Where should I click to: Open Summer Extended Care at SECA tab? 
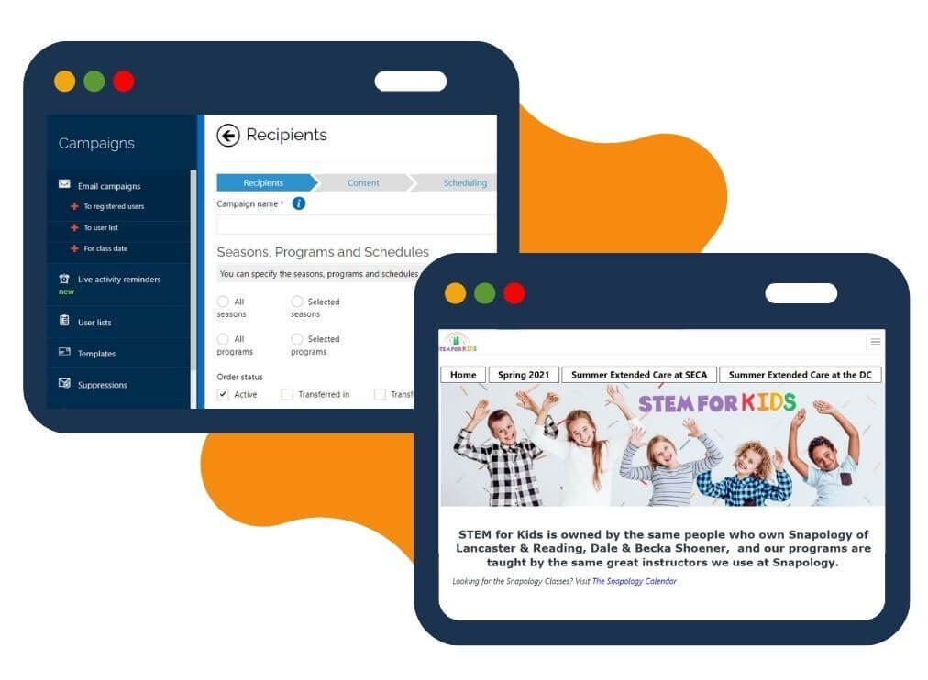tap(639, 375)
